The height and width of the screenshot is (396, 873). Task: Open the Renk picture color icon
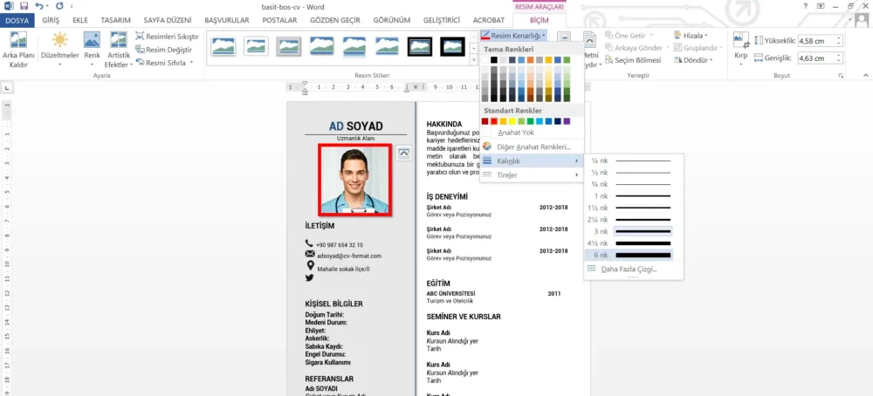click(92, 40)
